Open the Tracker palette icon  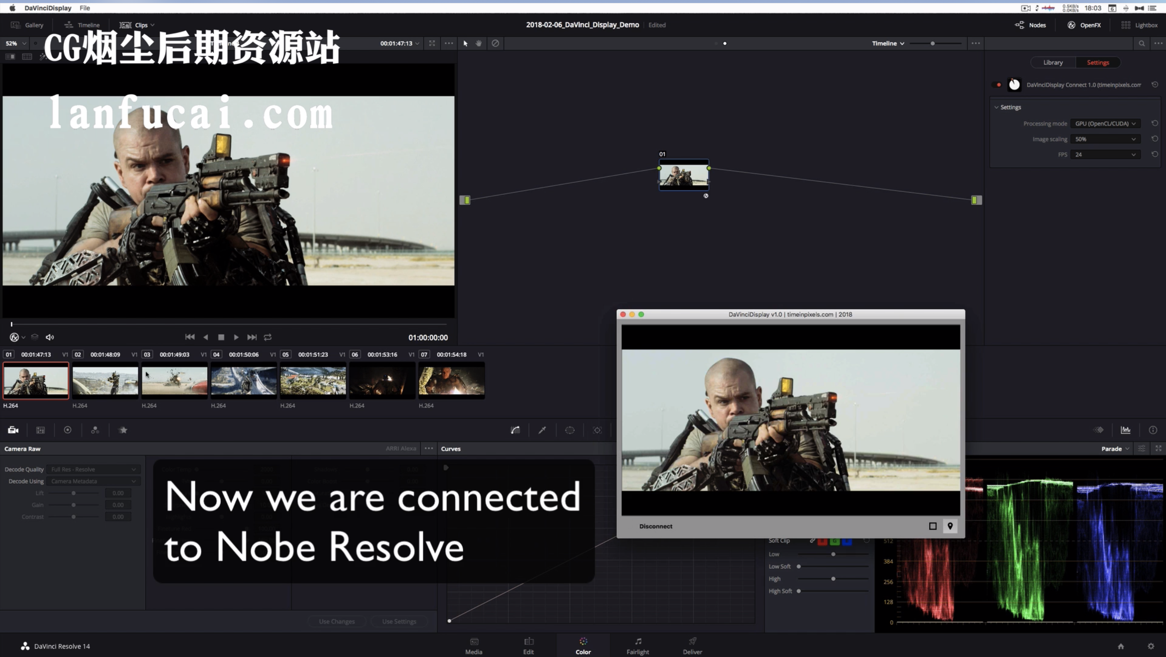click(597, 430)
